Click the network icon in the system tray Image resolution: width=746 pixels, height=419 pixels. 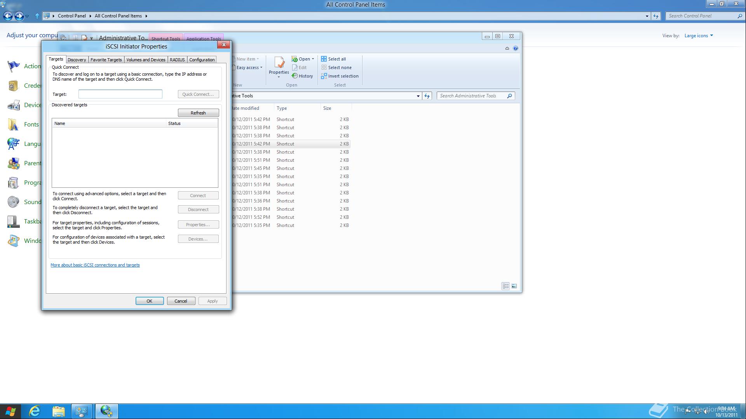click(697, 412)
